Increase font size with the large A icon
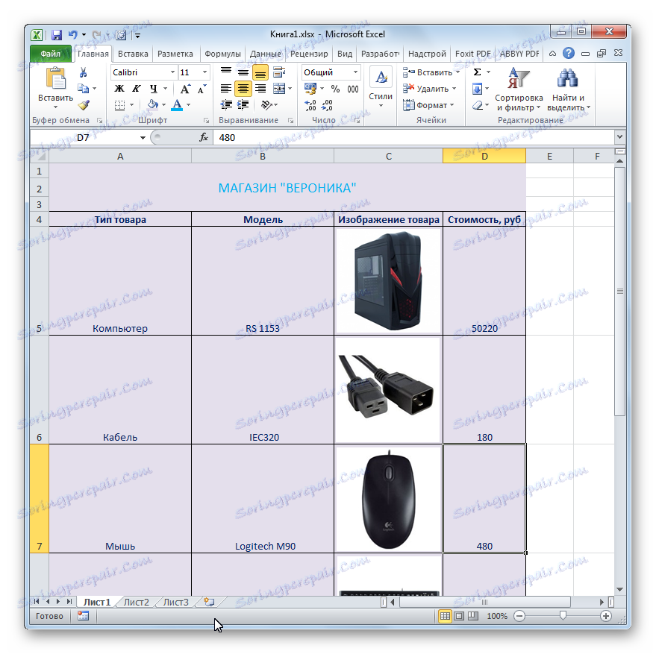 tap(185, 89)
